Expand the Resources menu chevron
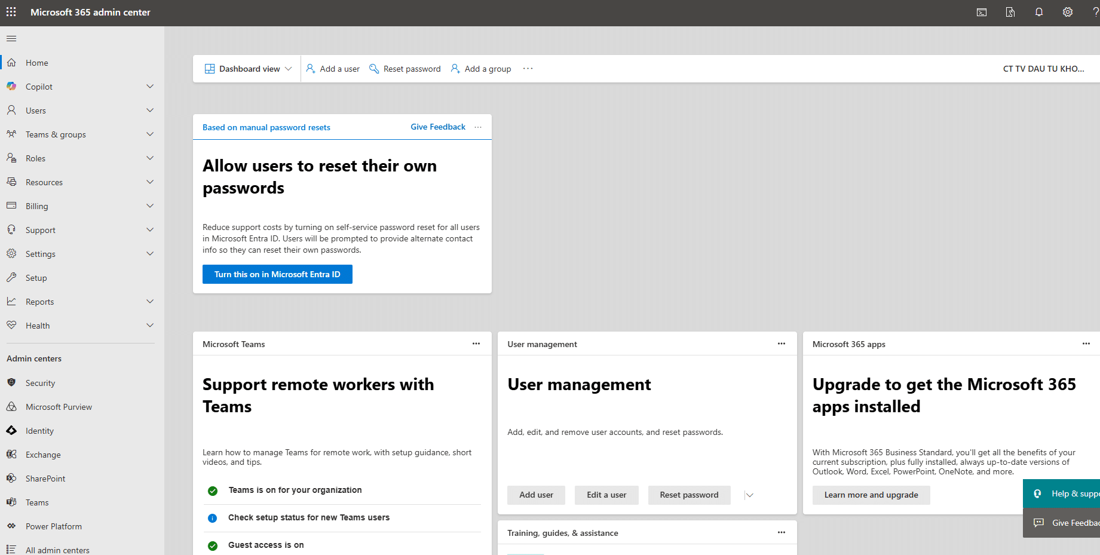The height and width of the screenshot is (555, 1100). coord(150,182)
